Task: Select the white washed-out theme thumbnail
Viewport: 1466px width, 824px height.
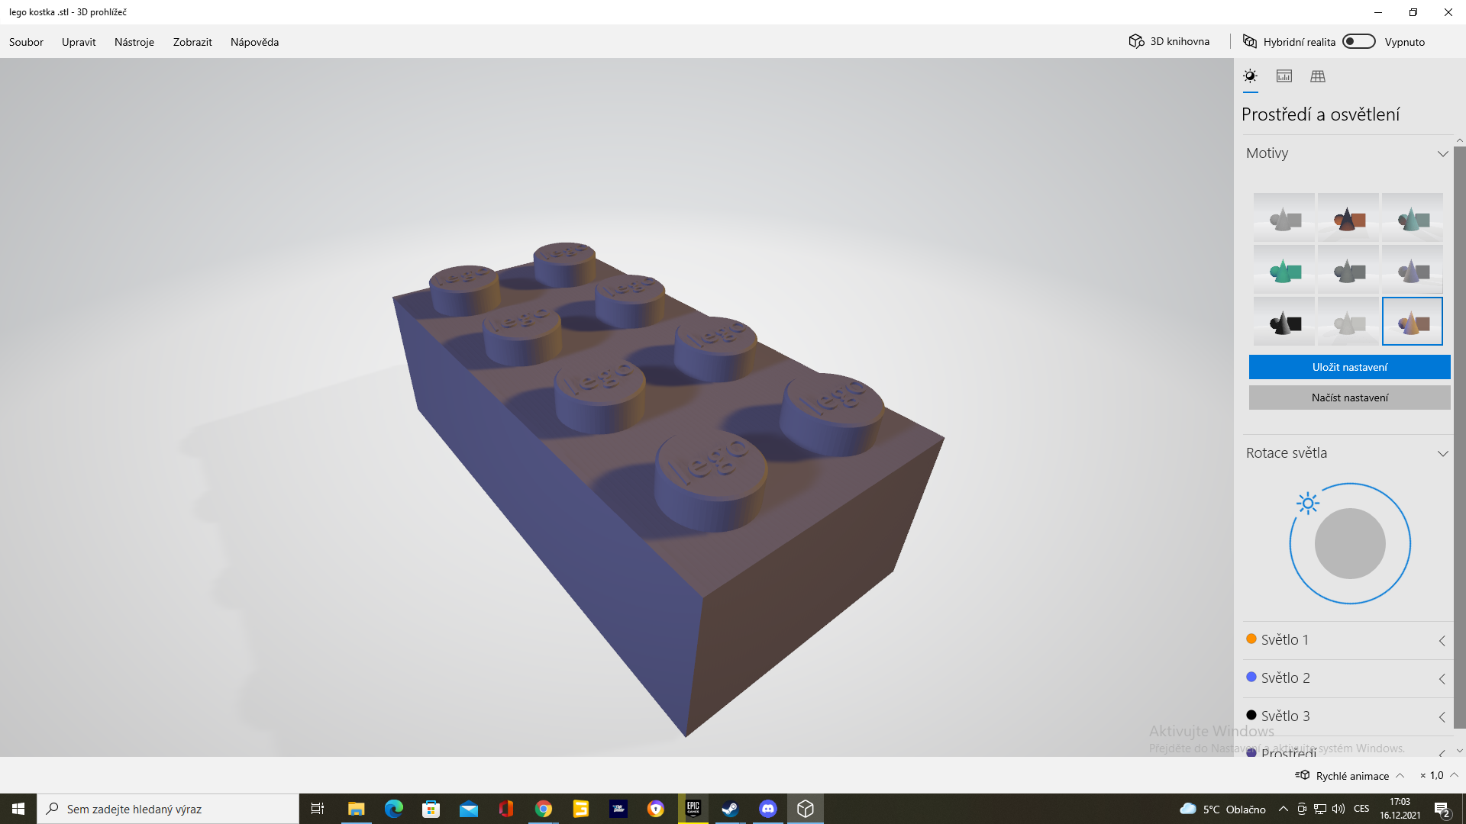Action: point(1348,321)
